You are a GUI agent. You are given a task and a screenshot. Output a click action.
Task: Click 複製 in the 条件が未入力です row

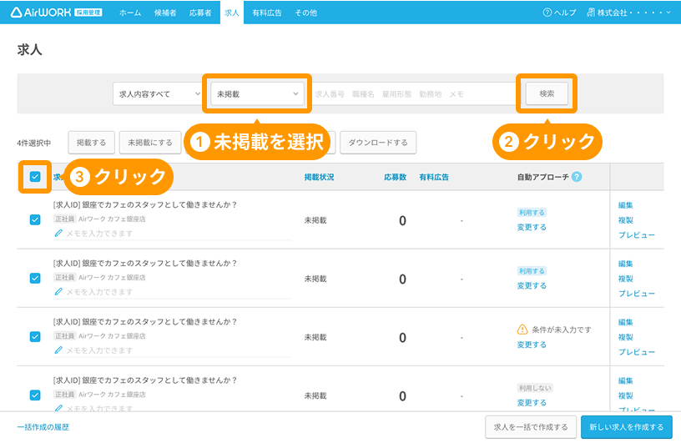[626, 337]
